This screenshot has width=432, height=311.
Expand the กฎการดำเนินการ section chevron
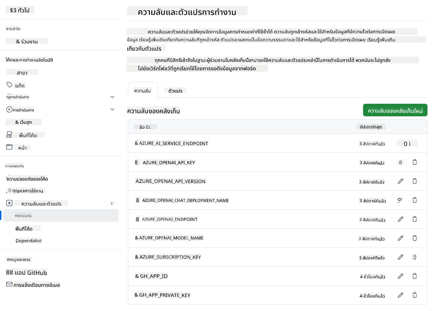[x=112, y=97]
